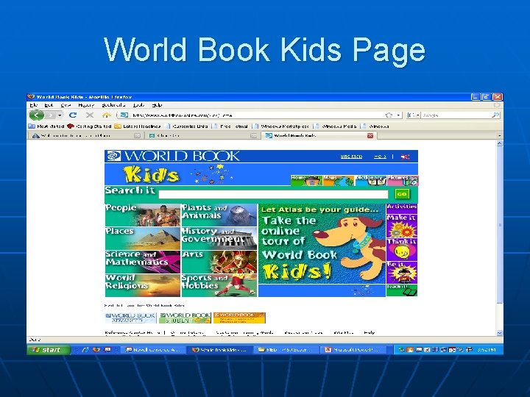
Task: Open the search engine selector dropdown
Action: click(414, 115)
